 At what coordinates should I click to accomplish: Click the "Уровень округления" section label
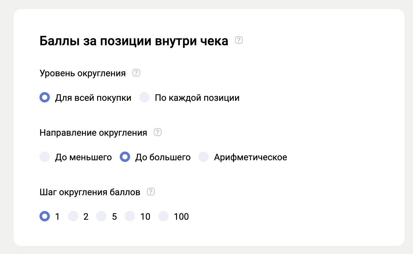coord(83,73)
